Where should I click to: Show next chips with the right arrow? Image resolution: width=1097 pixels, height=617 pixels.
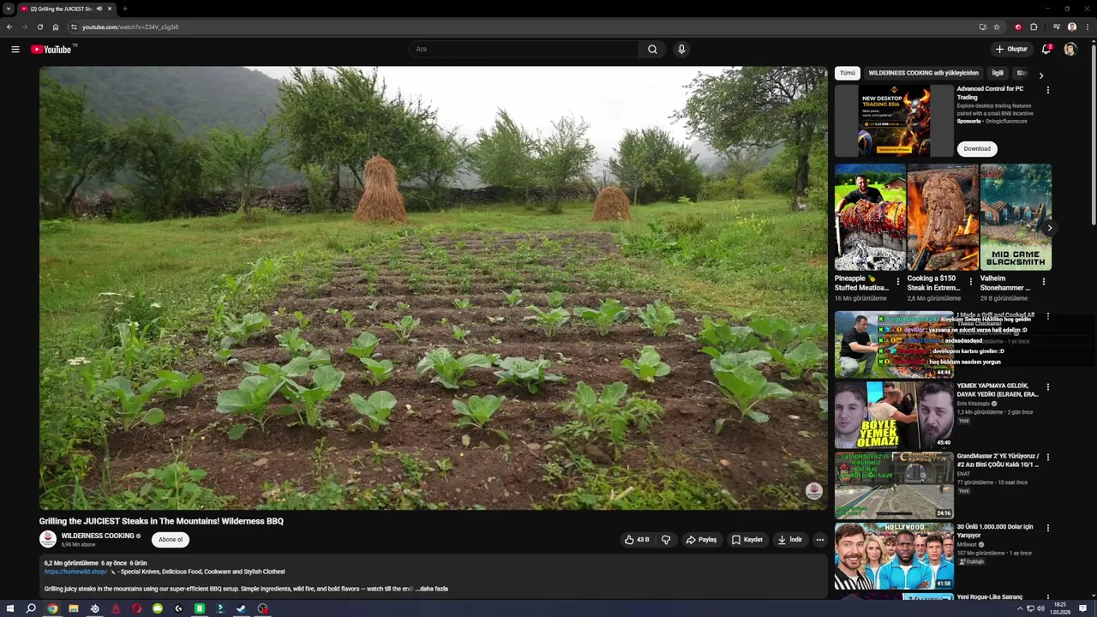coord(1041,75)
